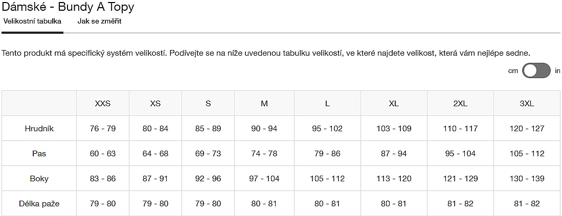
Task: Click the L size column header
Action: tap(327, 103)
